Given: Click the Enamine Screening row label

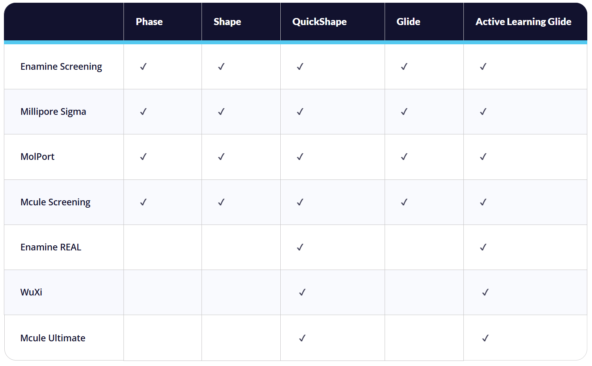Looking at the screenshot, I should tap(61, 67).
